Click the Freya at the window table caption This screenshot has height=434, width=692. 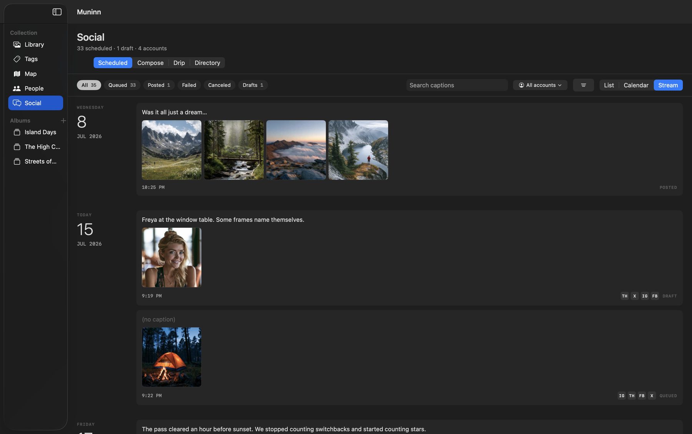[223, 220]
